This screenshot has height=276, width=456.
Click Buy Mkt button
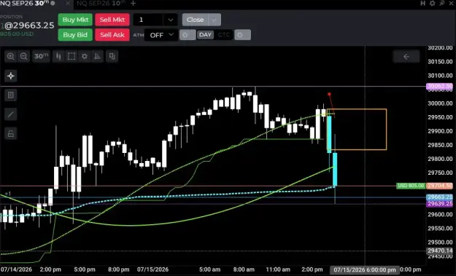[x=75, y=20]
